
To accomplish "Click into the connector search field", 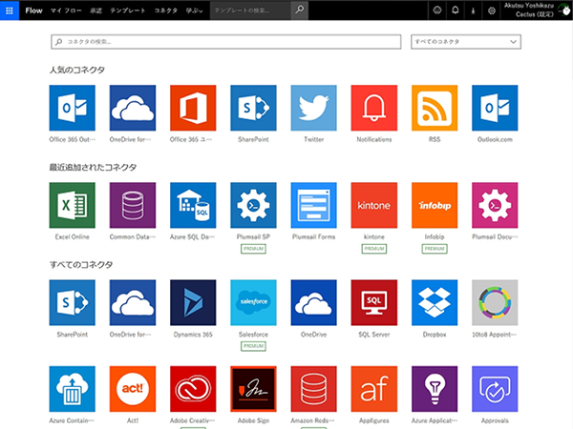I will tap(225, 42).
